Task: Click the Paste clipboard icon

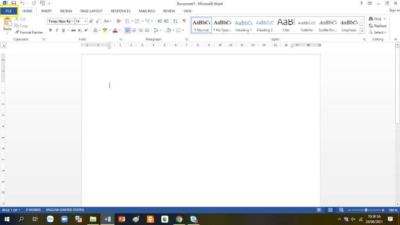Action: pos(7,22)
